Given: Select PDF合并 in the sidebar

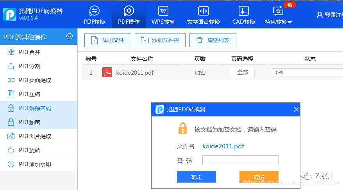Looking at the screenshot, I should tap(39, 52).
